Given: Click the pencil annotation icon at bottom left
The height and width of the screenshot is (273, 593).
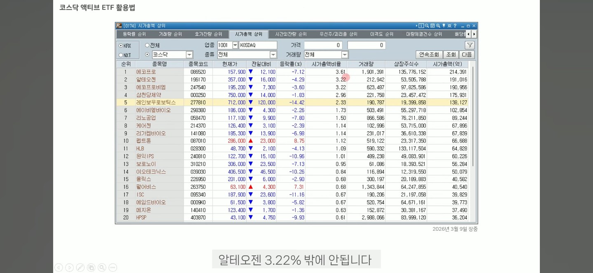Looking at the screenshot, I should (x=80, y=267).
